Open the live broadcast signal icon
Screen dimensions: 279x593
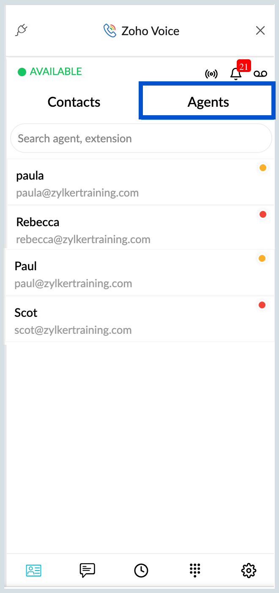[211, 74]
